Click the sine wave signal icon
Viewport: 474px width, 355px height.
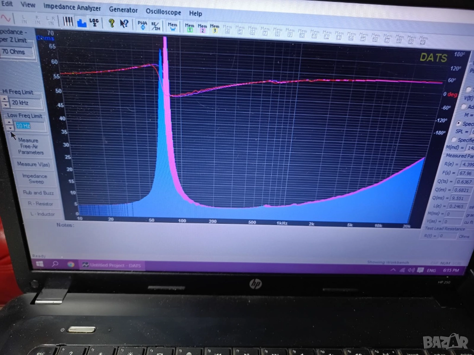click(6, 18)
